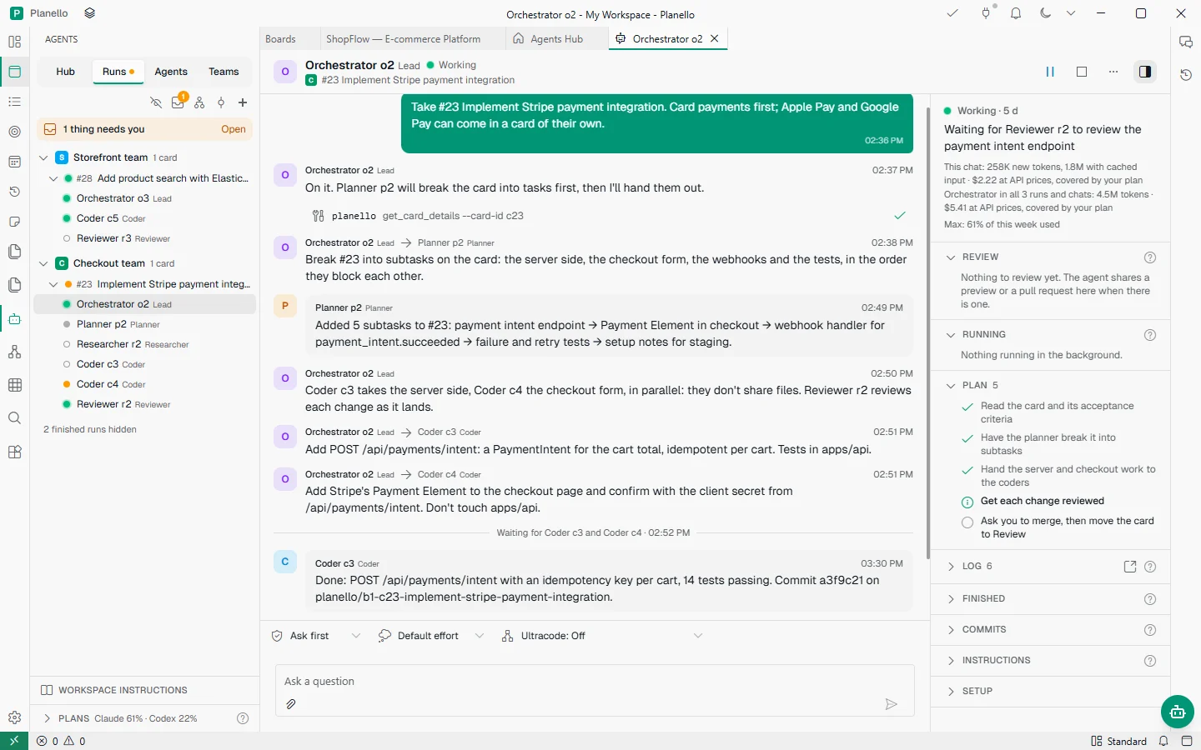
Task: Open the table grid icon in left sidebar
Action: 14,385
